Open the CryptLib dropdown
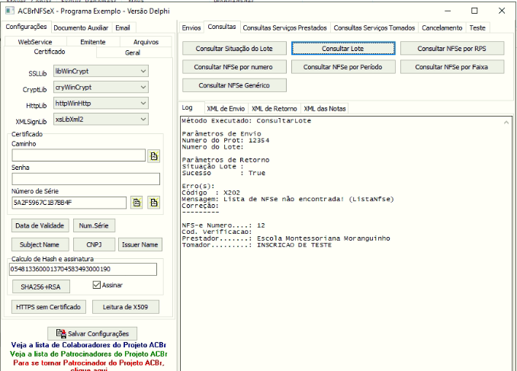The width and height of the screenshot is (517, 371). pyautogui.click(x=101, y=88)
